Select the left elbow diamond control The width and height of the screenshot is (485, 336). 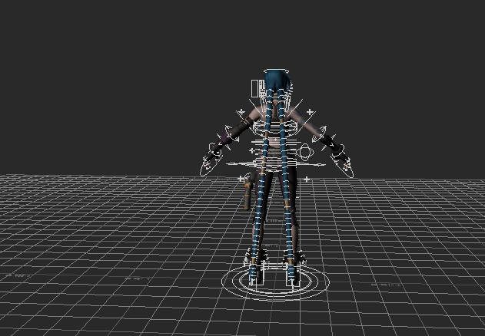[231, 133]
